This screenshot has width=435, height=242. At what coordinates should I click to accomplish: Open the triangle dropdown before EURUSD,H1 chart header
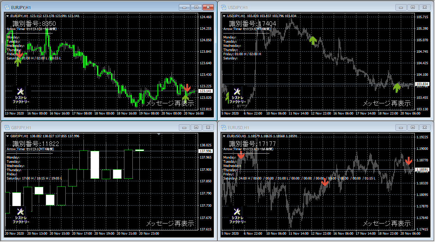pos(224,136)
